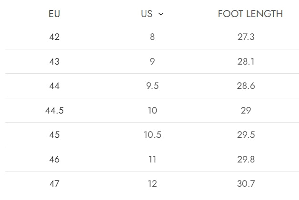Viewport: 299px width, 200px height.
Task: Choose US size 10.5 cell
Action: tap(152, 135)
